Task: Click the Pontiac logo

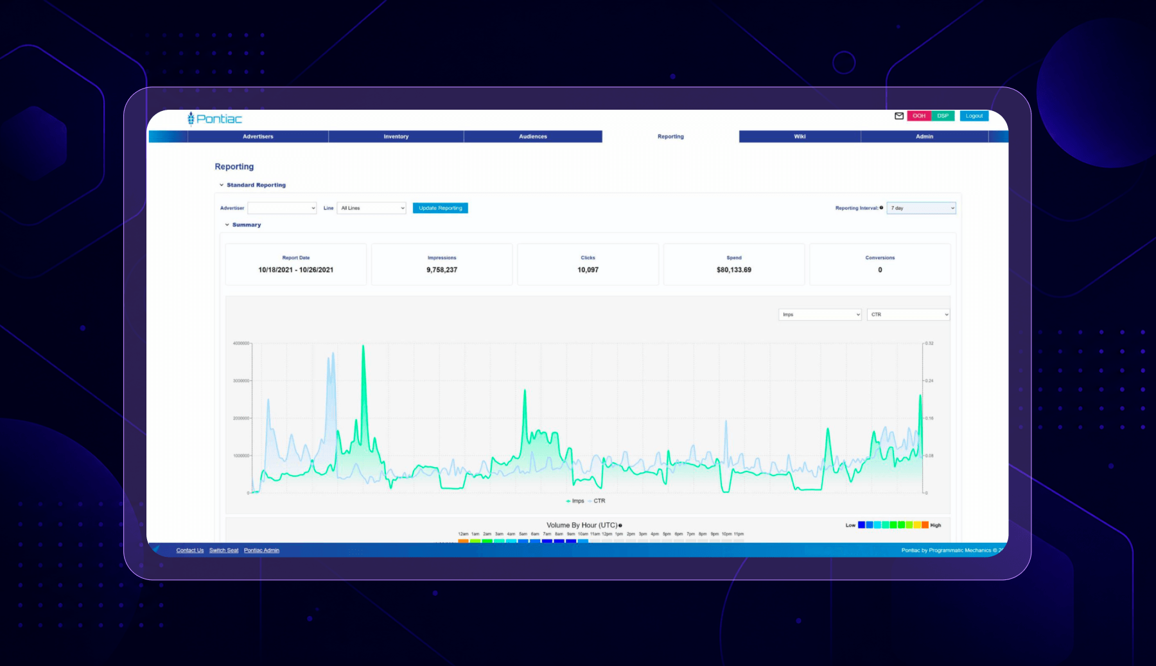Action: click(x=215, y=119)
